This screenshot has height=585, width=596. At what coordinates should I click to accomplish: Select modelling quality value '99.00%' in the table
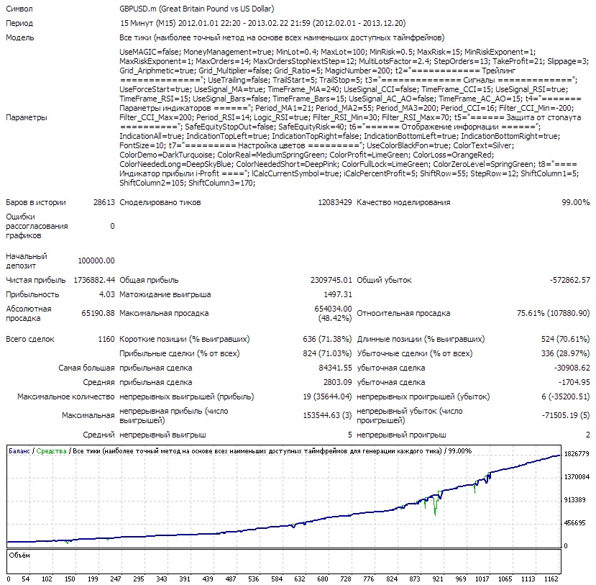pos(576,202)
